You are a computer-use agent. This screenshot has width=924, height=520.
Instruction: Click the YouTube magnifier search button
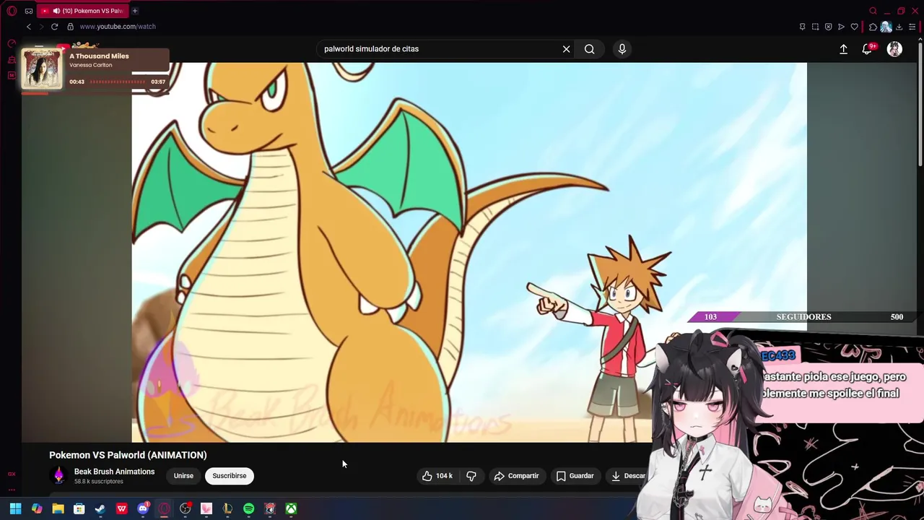click(x=590, y=49)
